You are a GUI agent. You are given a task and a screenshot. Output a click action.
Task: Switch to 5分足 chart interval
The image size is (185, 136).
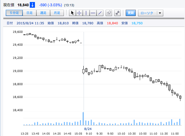(x=14, y=13)
